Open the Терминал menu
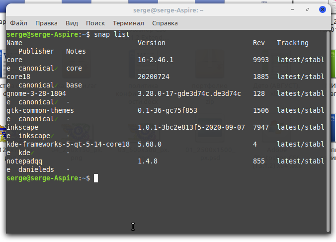This screenshot has height=242, width=336. click(x=128, y=23)
